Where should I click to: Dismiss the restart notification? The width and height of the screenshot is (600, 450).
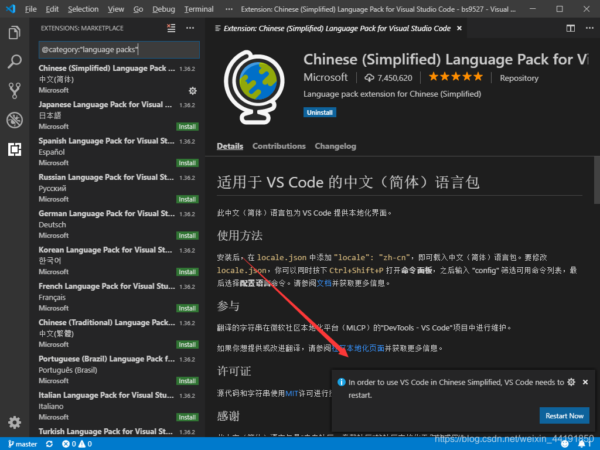[x=585, y=382]
